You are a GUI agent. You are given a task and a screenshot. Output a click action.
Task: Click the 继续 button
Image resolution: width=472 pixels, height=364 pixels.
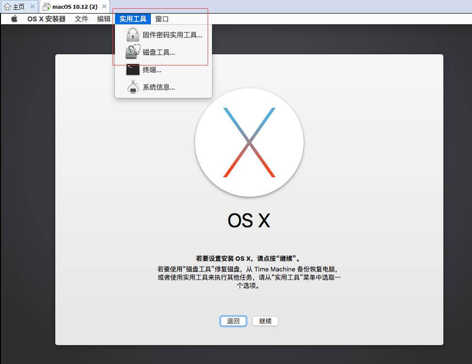[x=265, y=321]
